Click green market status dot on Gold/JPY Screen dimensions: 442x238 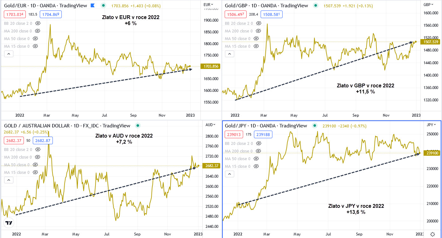(314, 126)
